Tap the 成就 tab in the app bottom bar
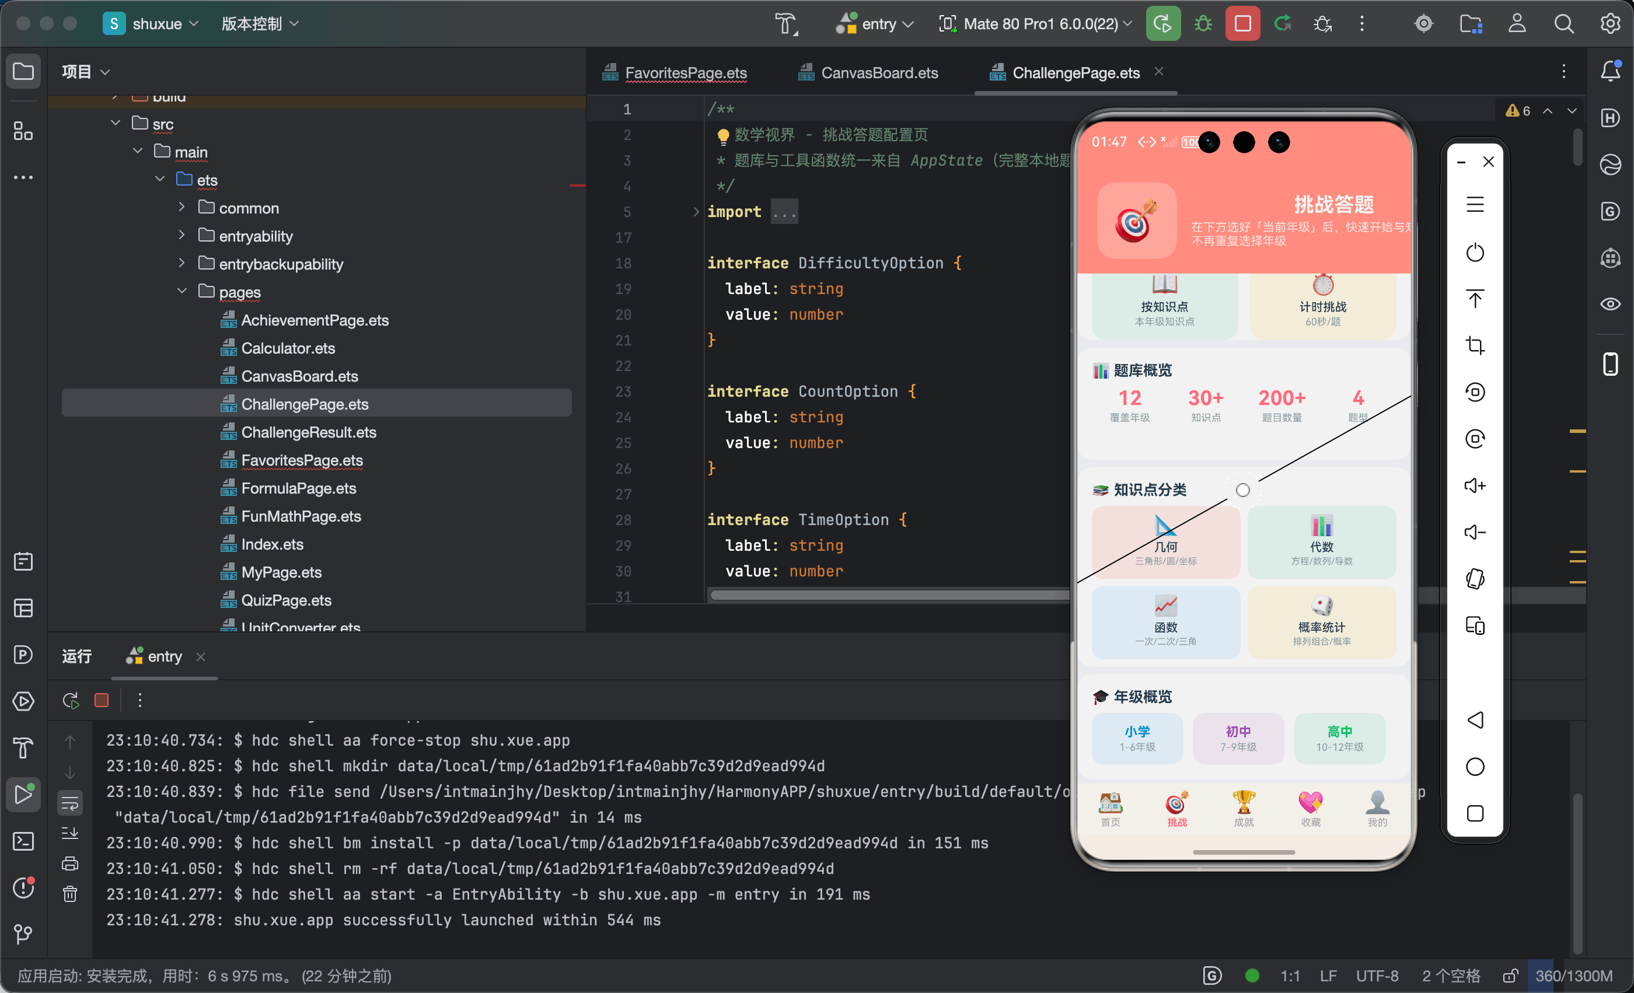Image resolution: width=1634 pixels, height=993 pixels. click(x=1244, y=809)
